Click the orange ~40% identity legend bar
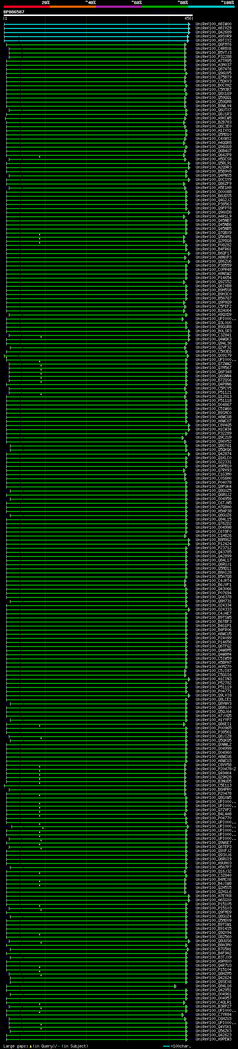The height and width of the screenshot is (1049, 238). (x=73, y=7)
